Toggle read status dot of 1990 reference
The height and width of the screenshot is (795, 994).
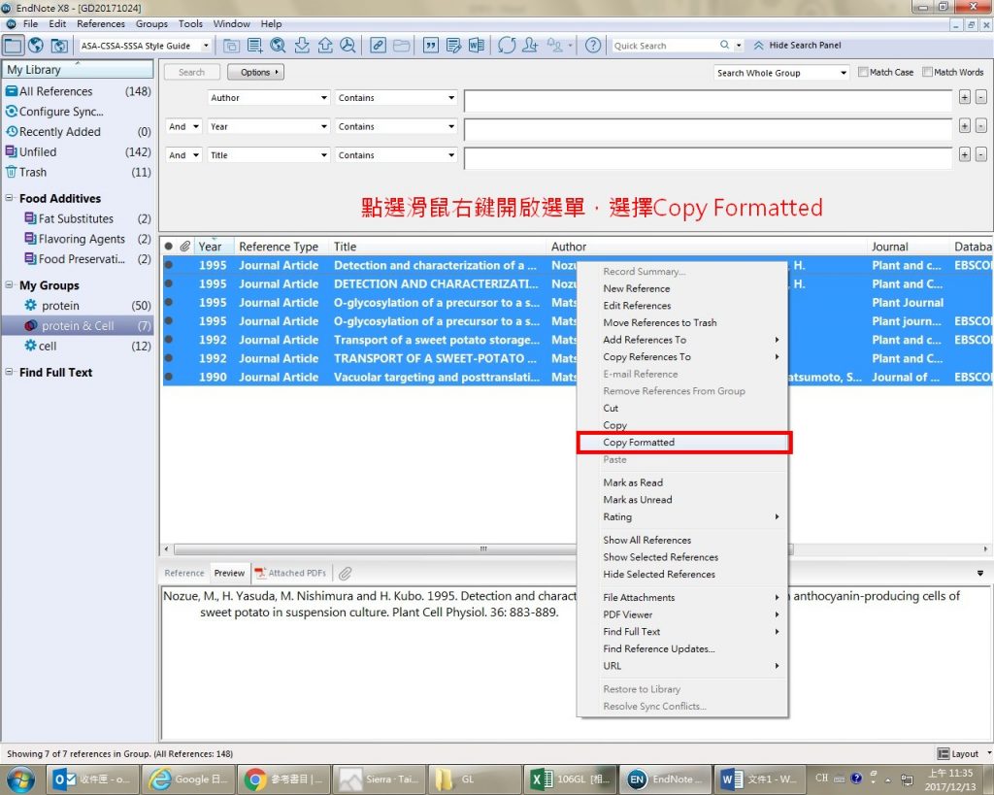click(x=169, y=378)
